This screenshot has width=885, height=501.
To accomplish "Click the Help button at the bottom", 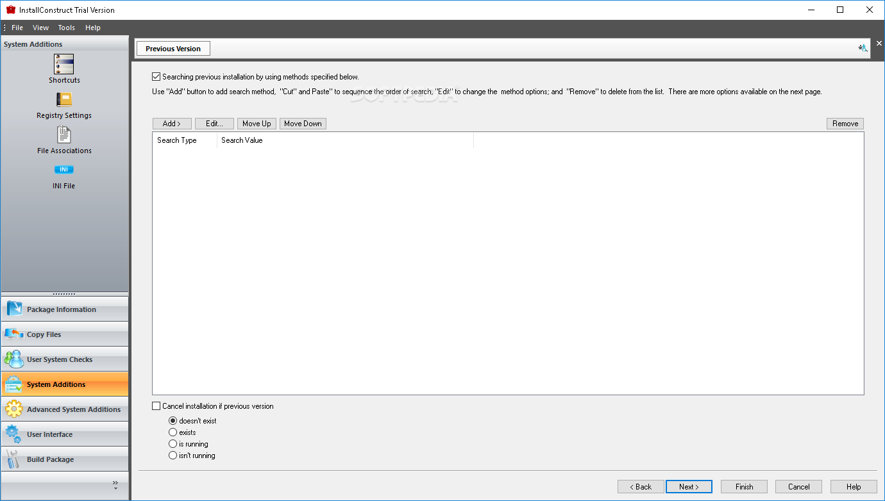I will click(x=854, y=487).
